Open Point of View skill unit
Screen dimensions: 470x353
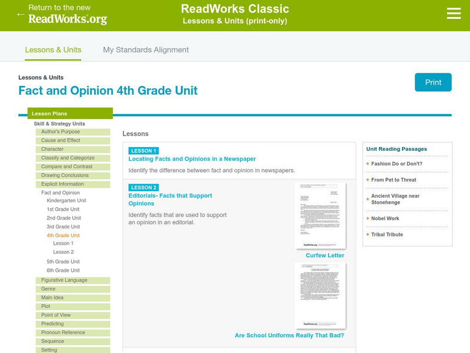tap(73, 315)
